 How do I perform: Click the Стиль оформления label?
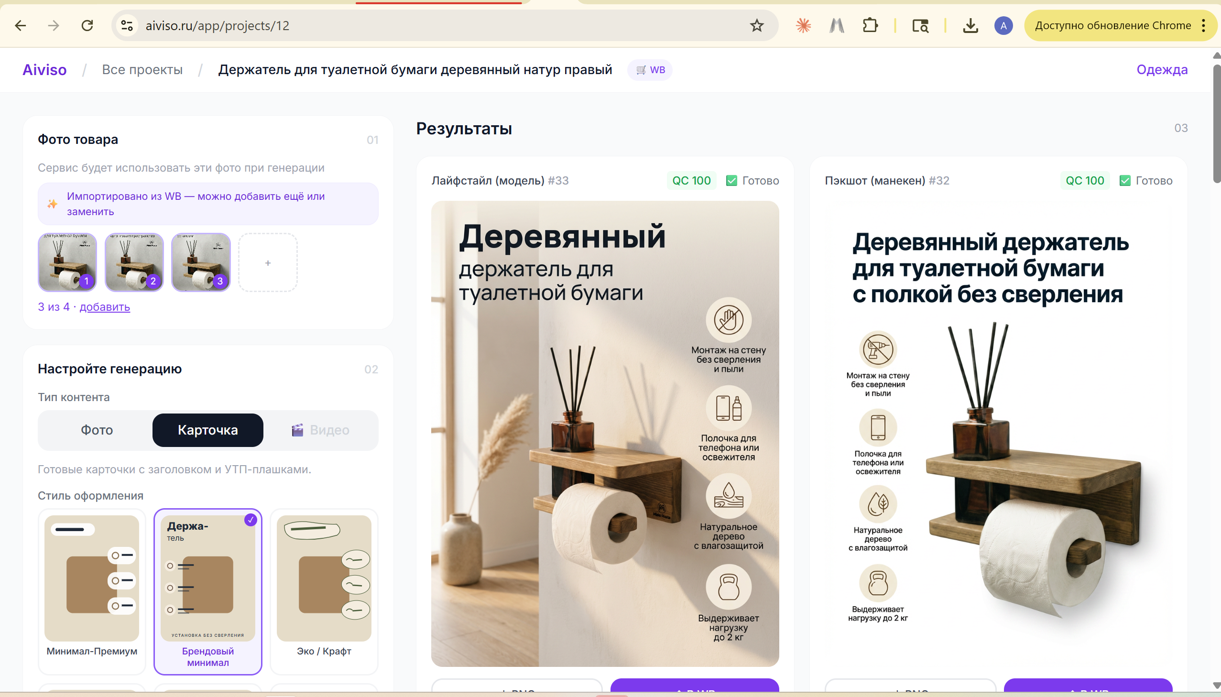(90, 495)
